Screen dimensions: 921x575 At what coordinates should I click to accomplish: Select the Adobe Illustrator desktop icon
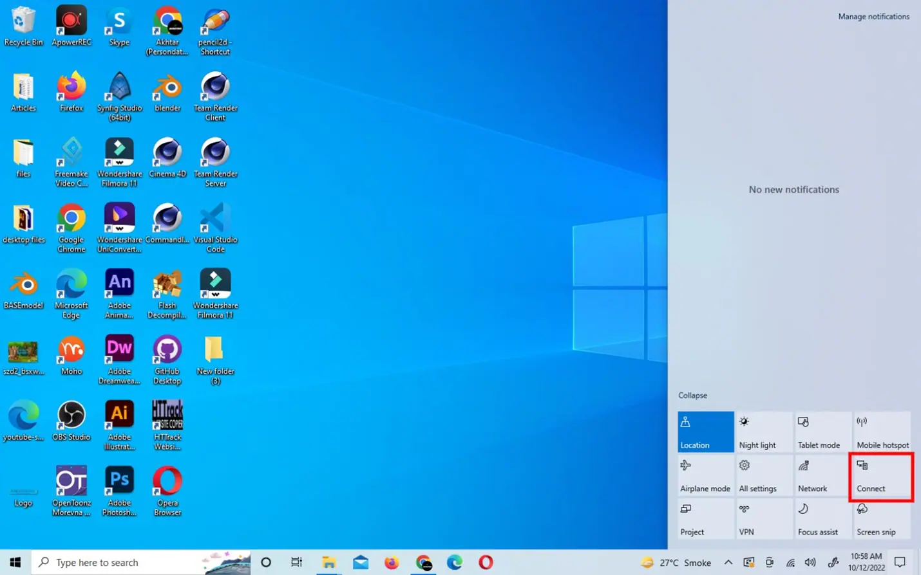119,425
